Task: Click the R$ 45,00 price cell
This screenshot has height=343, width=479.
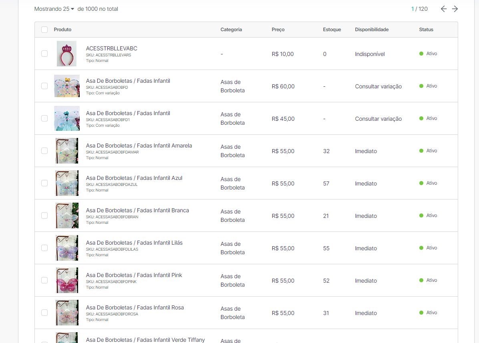Action: click(283, 119)
